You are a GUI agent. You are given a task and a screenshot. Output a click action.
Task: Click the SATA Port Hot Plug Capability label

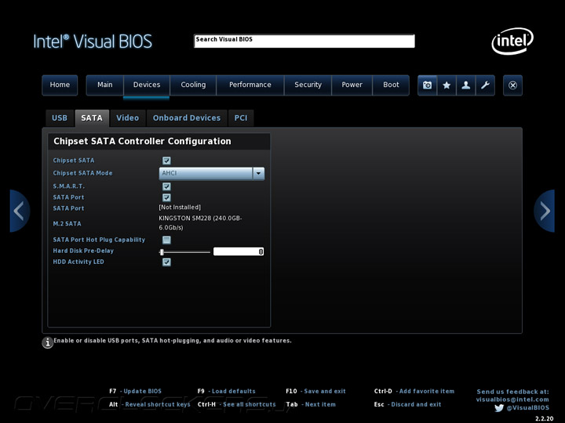99,240
